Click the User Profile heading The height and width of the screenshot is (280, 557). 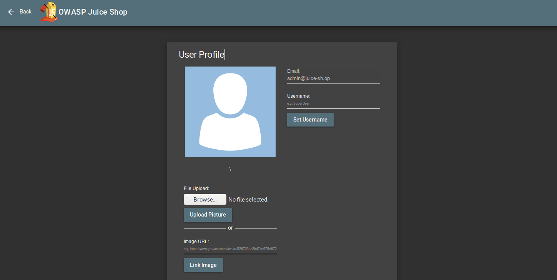pyautogui.click(x=201, y=55)
